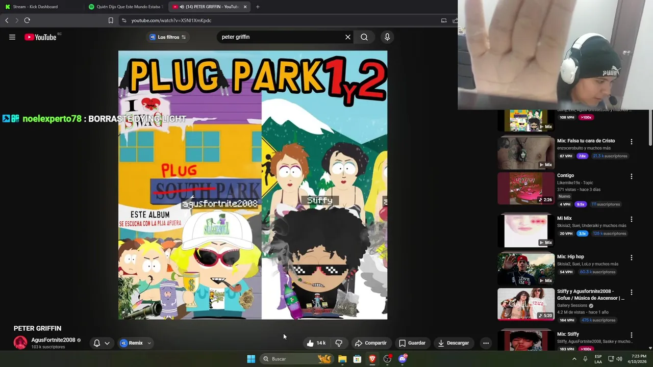Open 'Stiffy y Agusfortnite2008 - Gofue' video title

pos(591,295)
